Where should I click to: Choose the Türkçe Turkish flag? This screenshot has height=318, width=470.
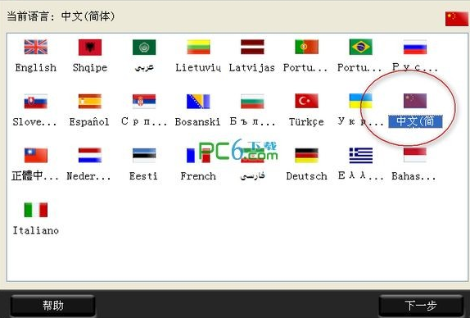[306, 101]
